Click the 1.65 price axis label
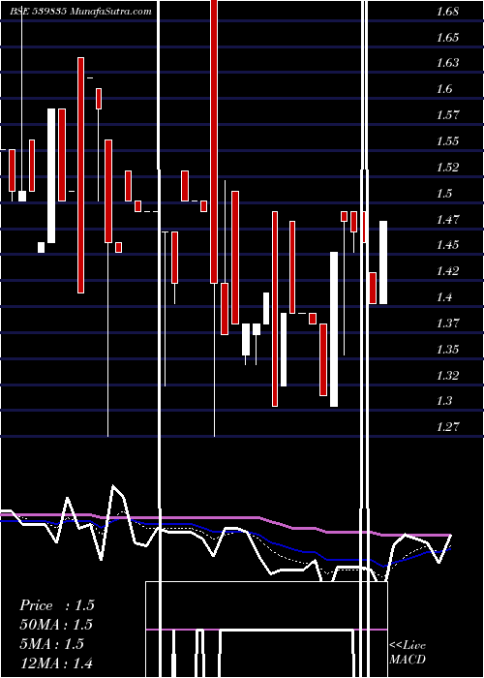 tap(447, 37)
